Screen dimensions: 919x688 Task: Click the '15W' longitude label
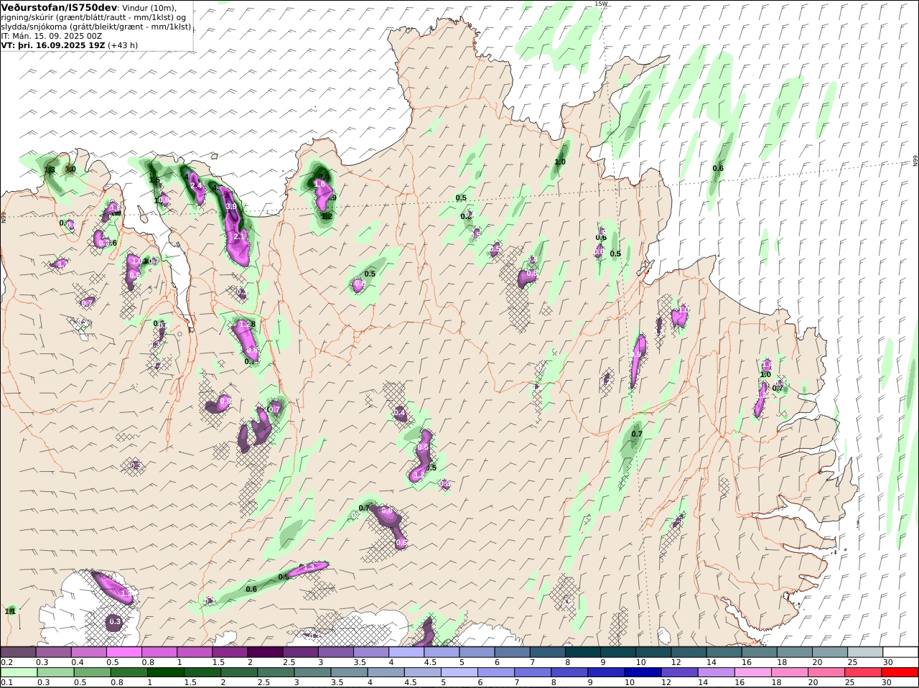pos(600,4)
